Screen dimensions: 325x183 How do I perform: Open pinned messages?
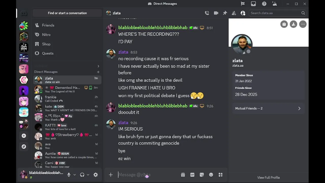pos(225,13)
